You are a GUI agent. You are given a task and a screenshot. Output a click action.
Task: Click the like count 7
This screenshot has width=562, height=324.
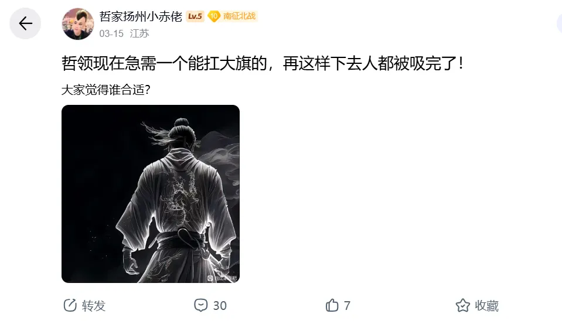coord(347,306)
